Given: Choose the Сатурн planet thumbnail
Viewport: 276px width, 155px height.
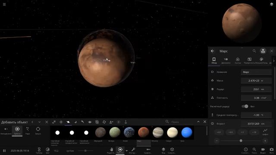Looking at the screenshot, I should click(172, 133).
